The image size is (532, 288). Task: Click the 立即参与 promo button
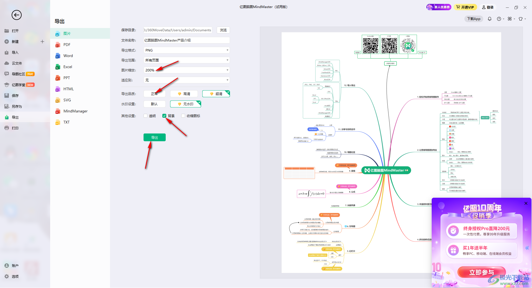pos(482,272)
